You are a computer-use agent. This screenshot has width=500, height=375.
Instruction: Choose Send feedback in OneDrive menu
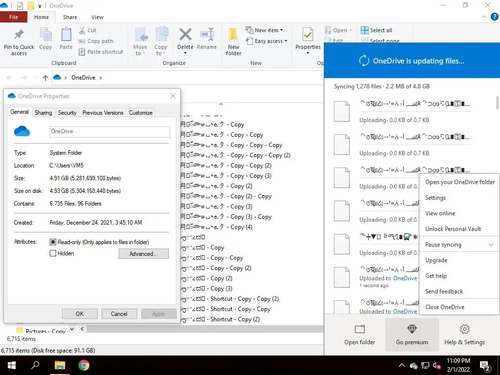[x=459, y=292]
